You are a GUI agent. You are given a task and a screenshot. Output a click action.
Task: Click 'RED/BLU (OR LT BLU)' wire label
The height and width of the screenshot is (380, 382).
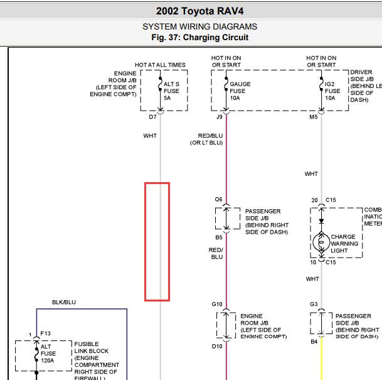point(206,139)
